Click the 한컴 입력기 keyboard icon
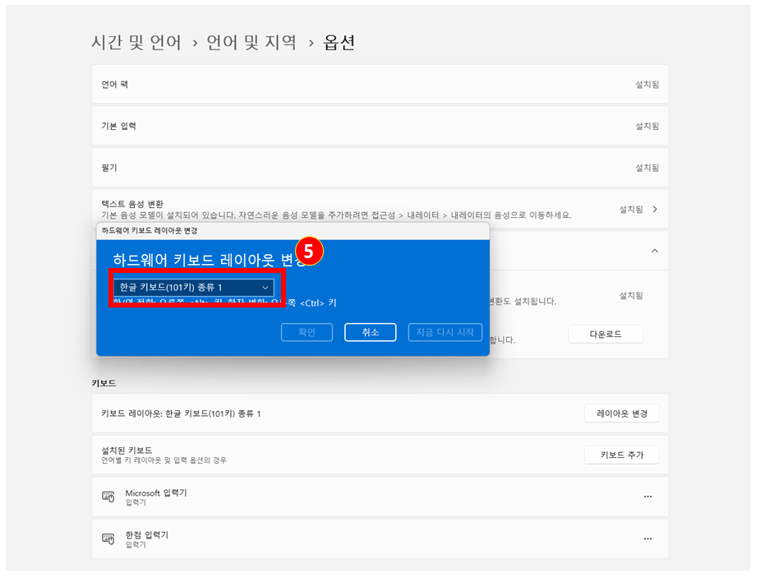This screenshot has width=770, height=578. (108, 539)
